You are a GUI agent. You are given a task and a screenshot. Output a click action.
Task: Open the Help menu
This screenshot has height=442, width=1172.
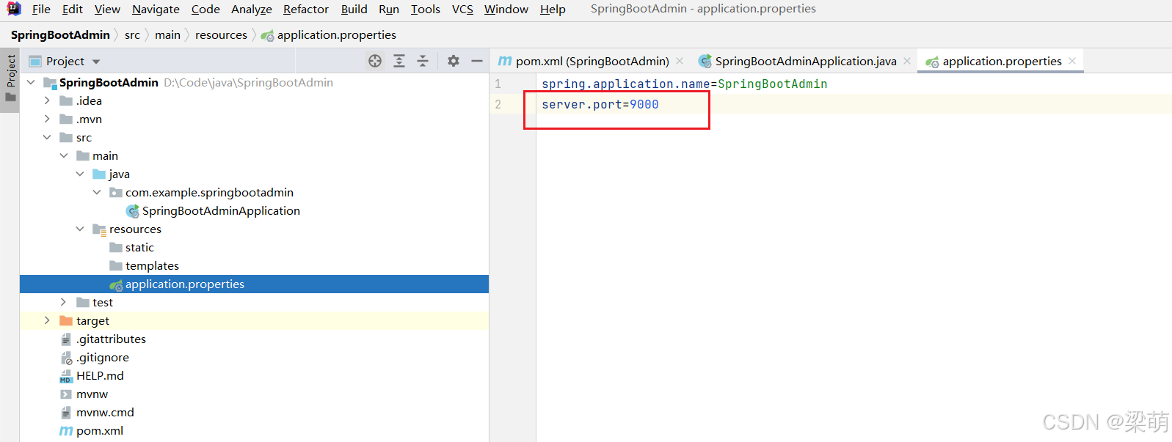(553, 9)
